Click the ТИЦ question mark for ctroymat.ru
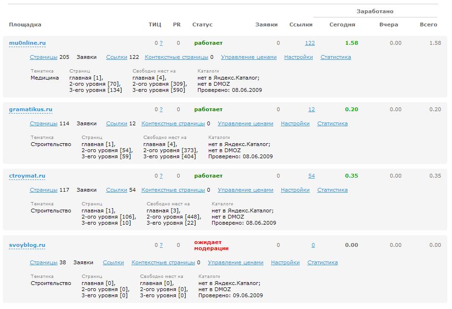Image resolution: width=452 pixels, height=309 pixels. click(161, 176)
